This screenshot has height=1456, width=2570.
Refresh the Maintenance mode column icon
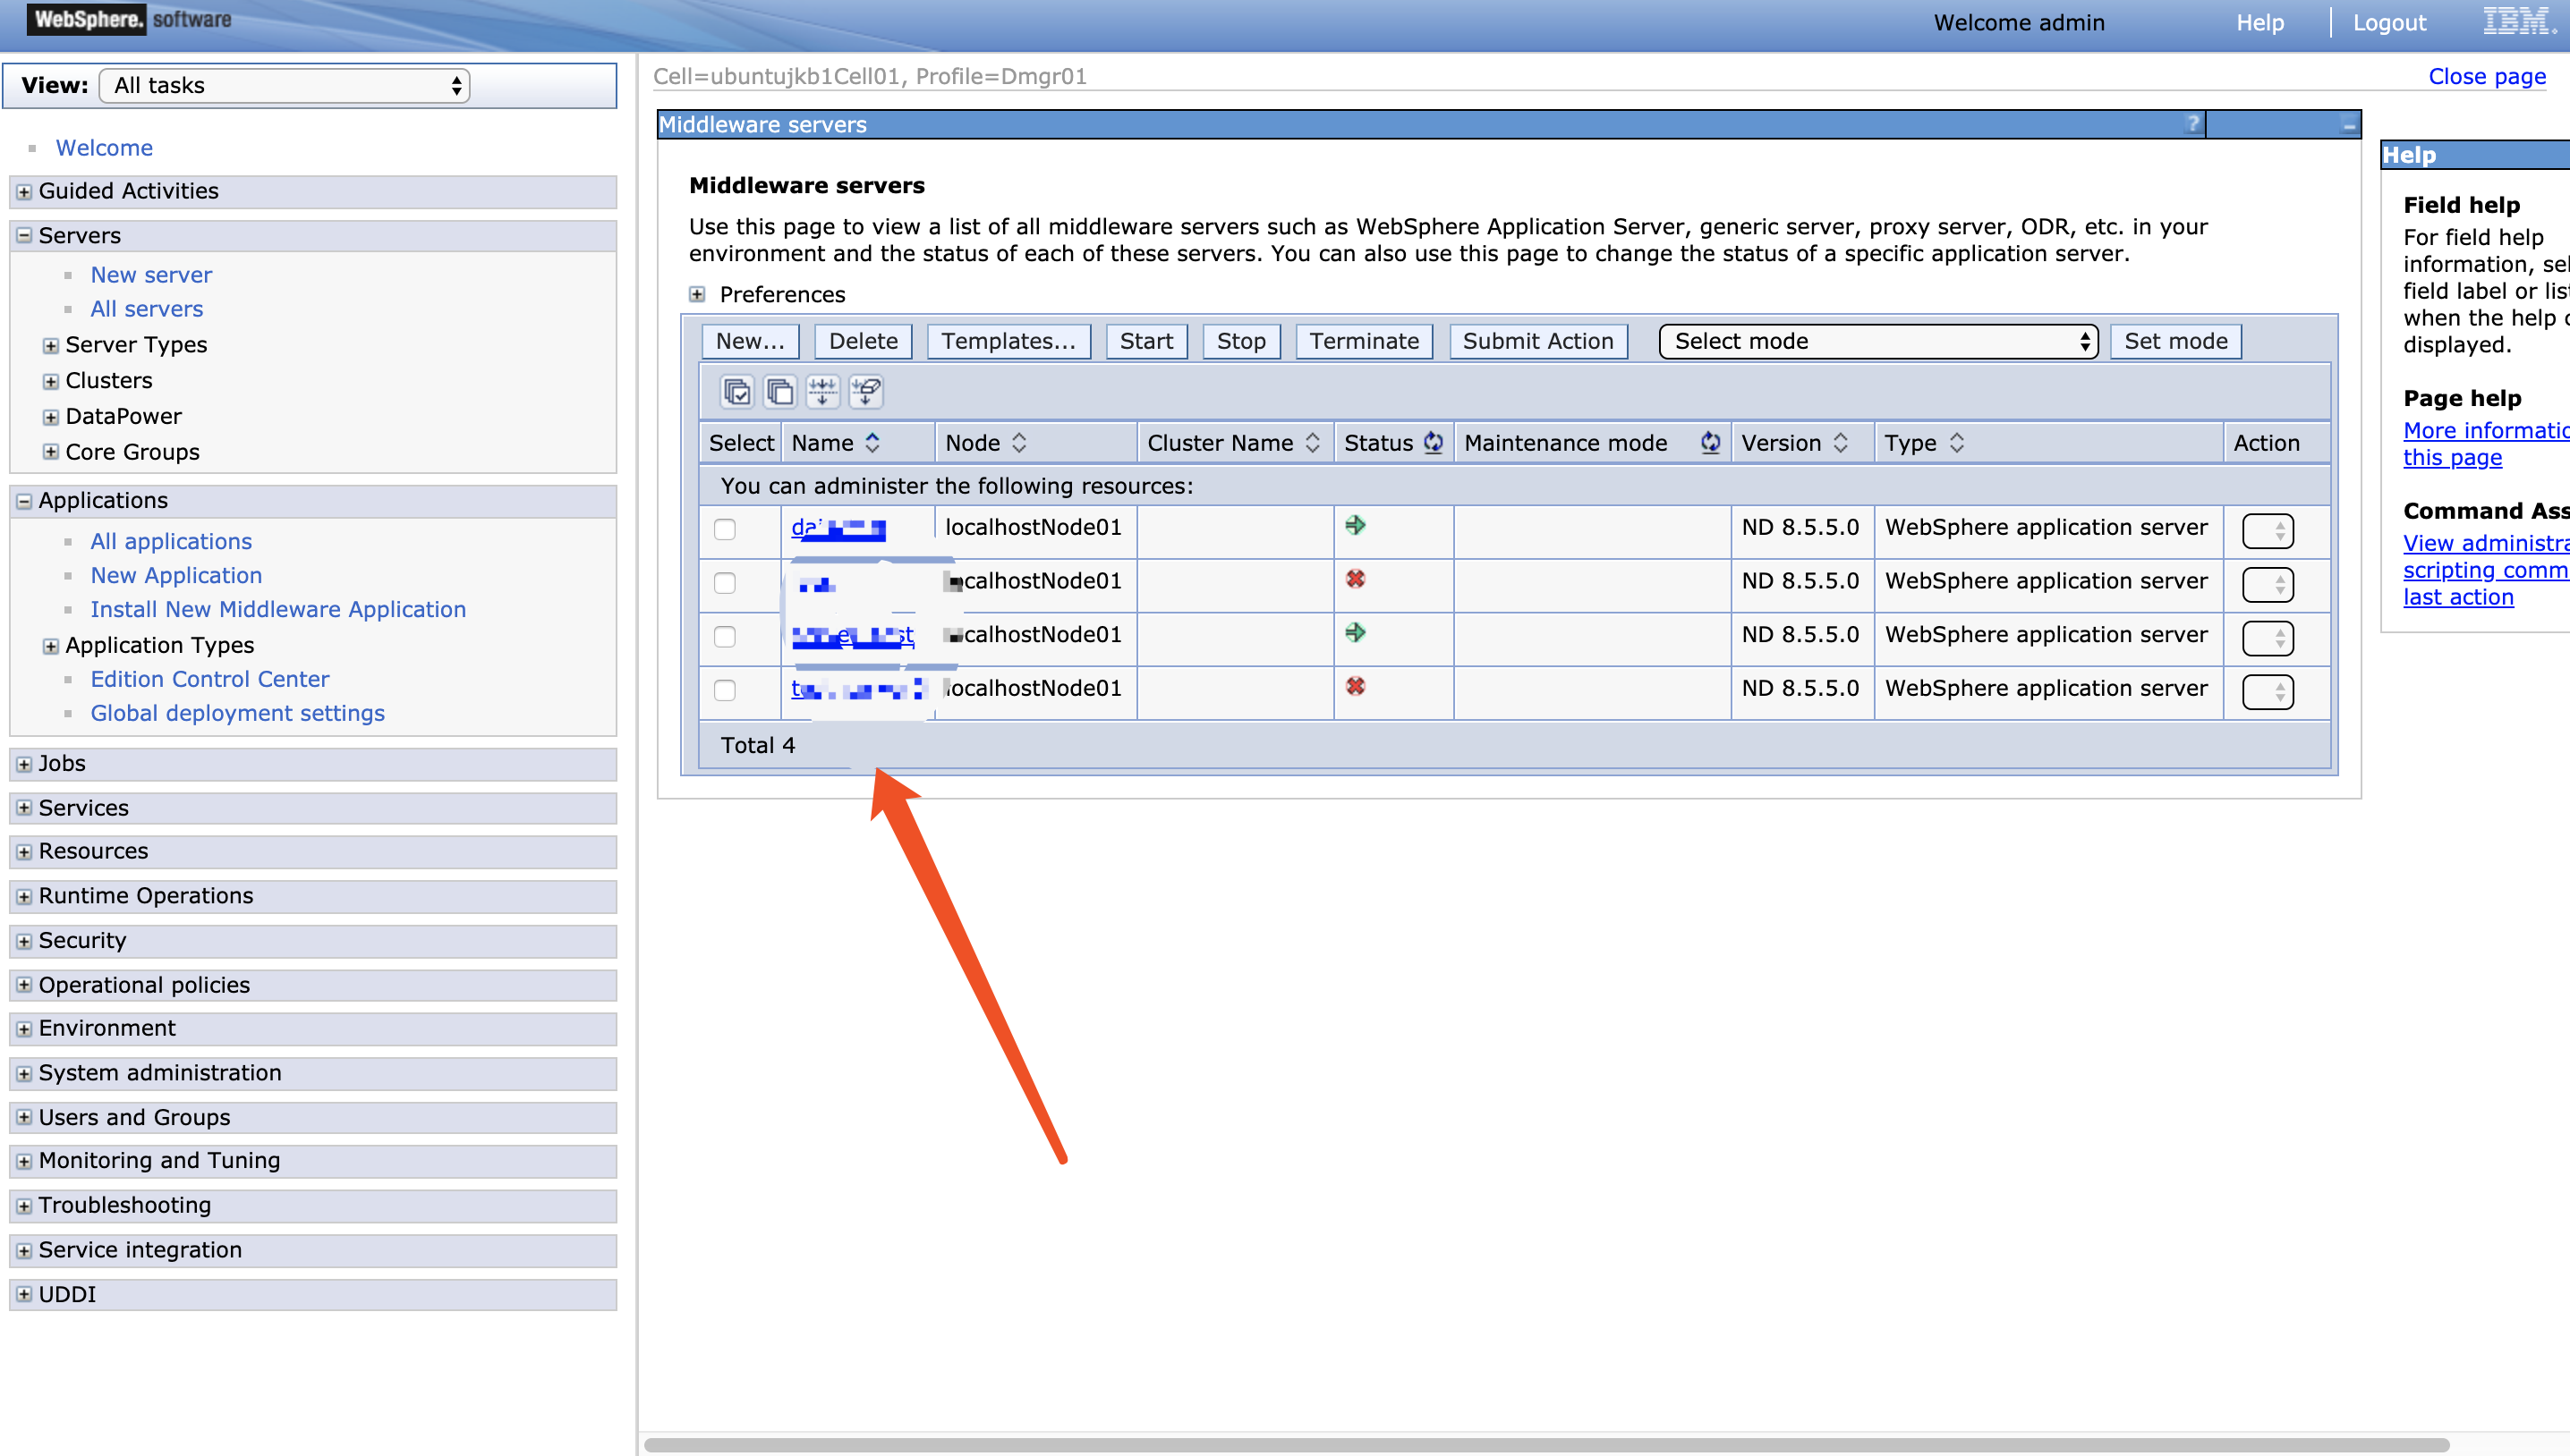point(1710,442)
